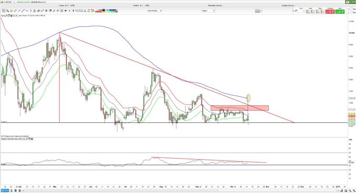356x193 pixels.
Task: Click the blue Share button
Action: coord(5,191)
